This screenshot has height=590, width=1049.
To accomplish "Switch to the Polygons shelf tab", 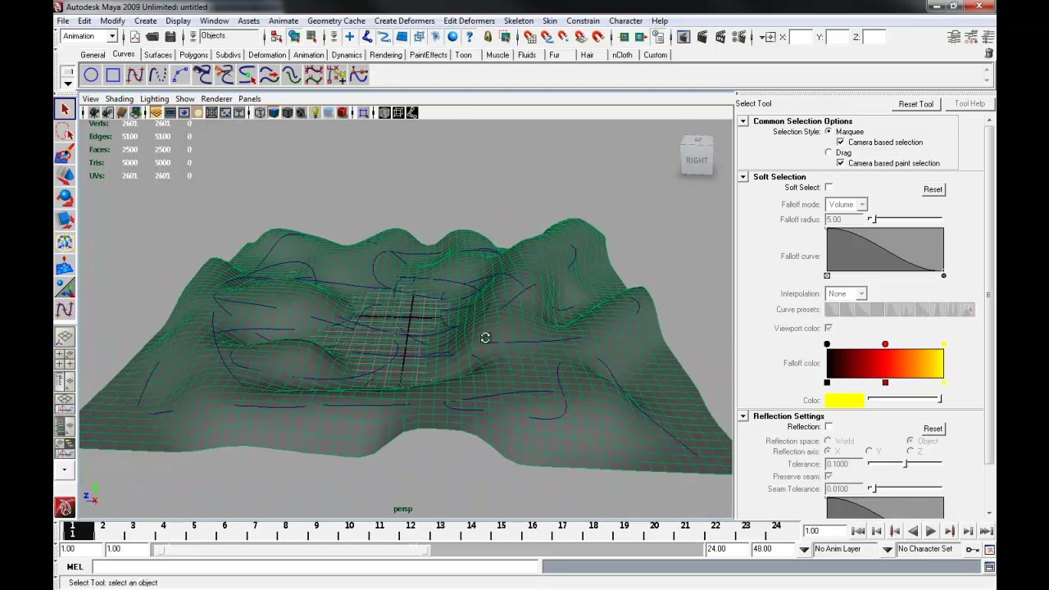I will click(193, 55).
